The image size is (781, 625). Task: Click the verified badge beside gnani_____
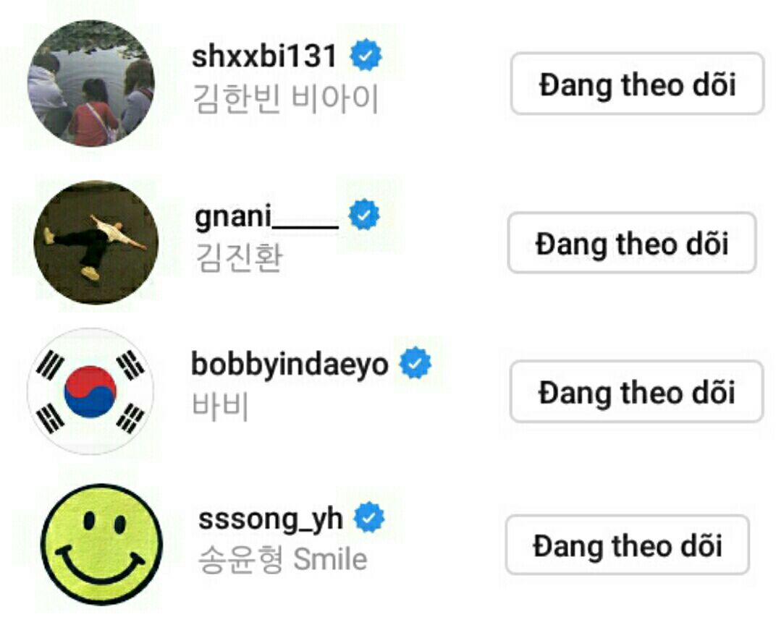[x=363, y=214]
